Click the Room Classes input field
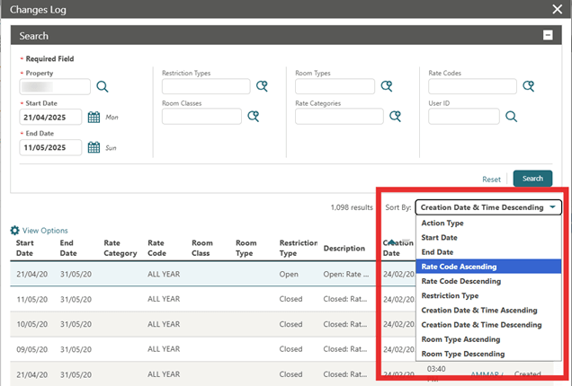Screen dimensions: 572x386 tap(201, 117)
